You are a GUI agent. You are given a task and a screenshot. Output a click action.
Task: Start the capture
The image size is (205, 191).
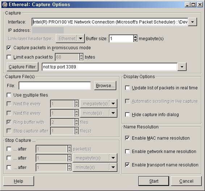tap(154, 181)
